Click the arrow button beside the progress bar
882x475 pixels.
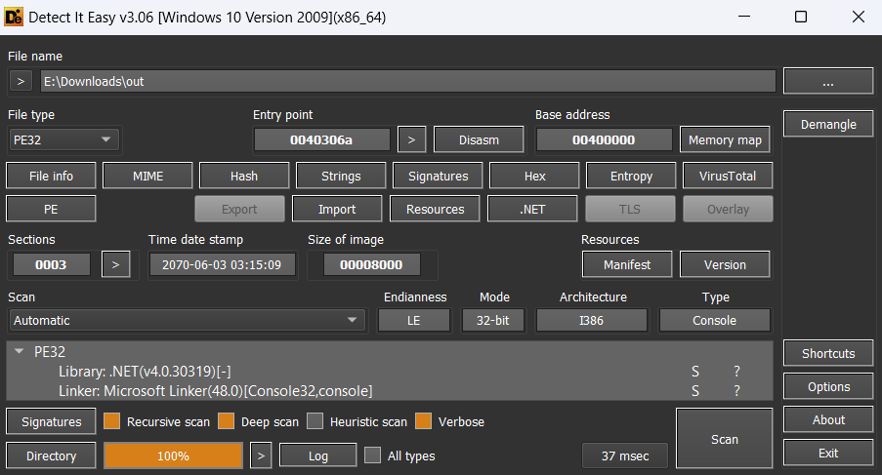tap(260, 455)
